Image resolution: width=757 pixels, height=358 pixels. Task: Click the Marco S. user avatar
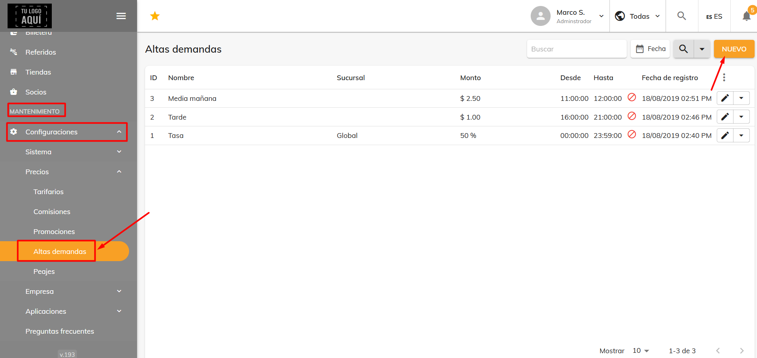pos(541,16)
